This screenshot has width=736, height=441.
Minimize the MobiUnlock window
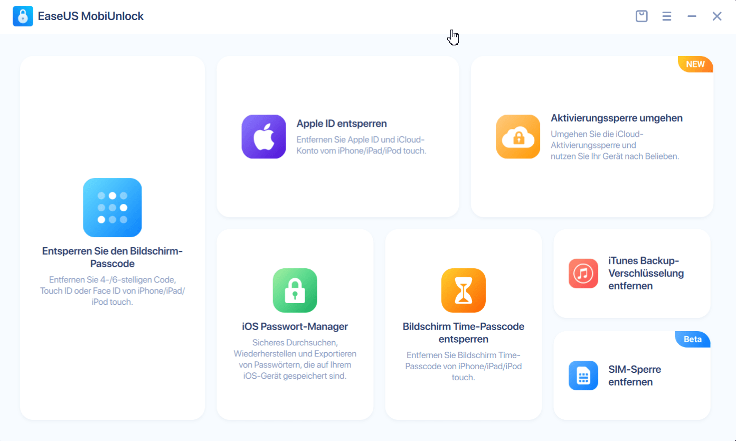(x=692, y=16)
